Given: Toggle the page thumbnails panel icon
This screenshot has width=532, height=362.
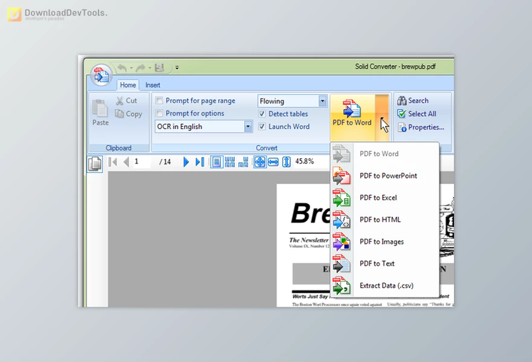Looking at the screenshot, I should [94, 164].
